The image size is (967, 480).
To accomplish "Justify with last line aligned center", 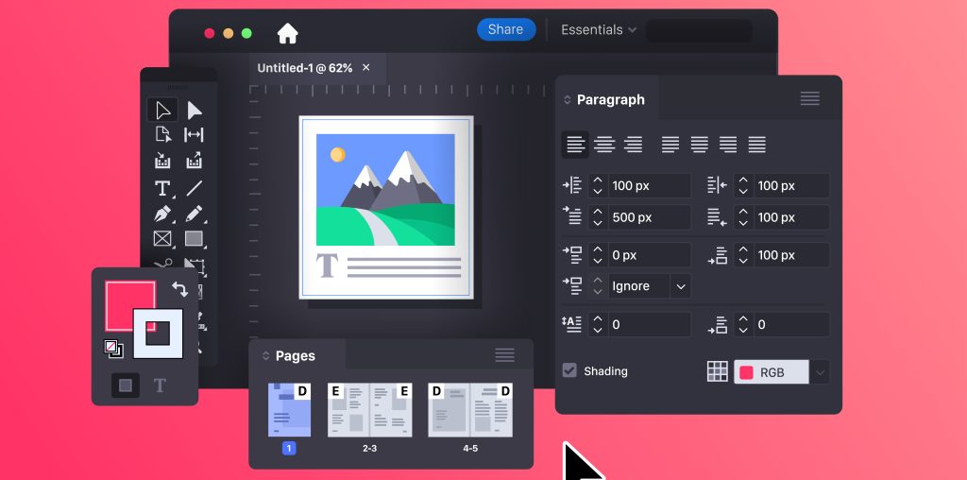I will coord(700,145).
